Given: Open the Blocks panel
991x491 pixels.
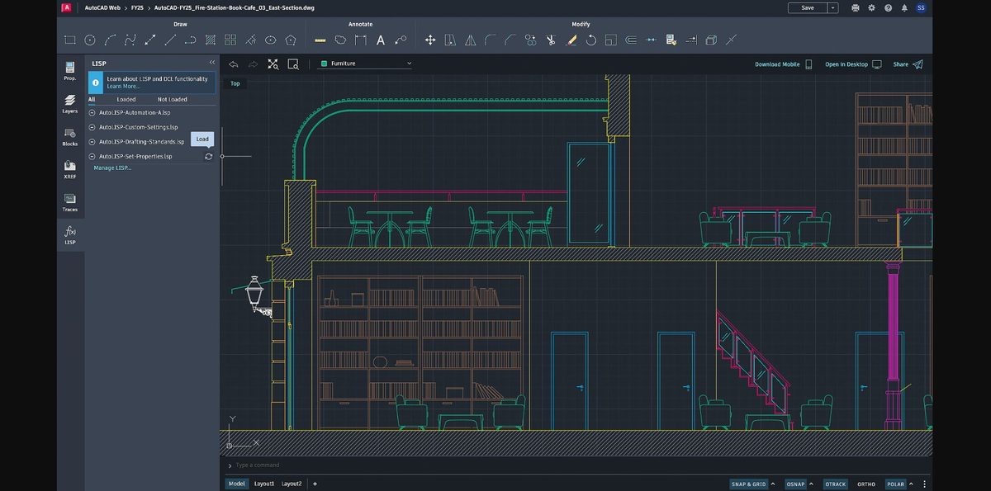Looking at the screenshot, I should [70, 137].
